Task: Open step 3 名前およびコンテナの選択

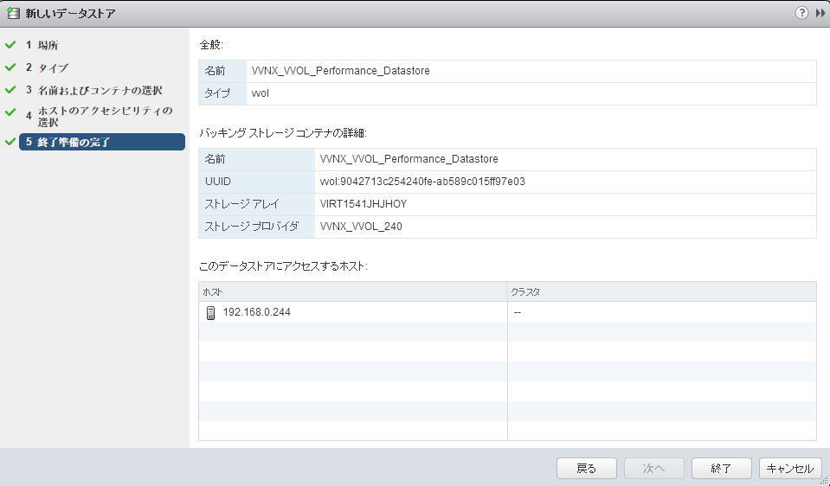Action: 94,91
